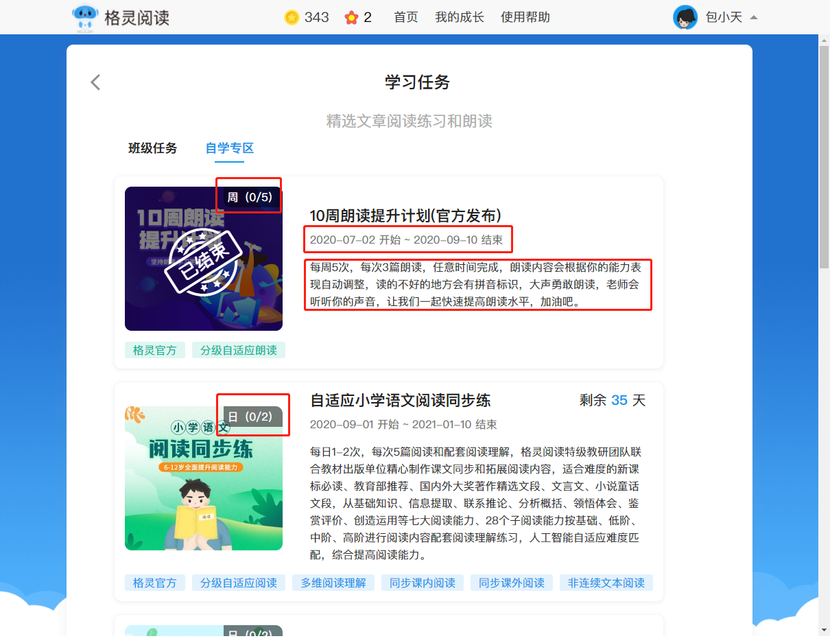Click the 非连续文本阅读 tag
This screenshot has height=643, width=830.
[606, 583]
